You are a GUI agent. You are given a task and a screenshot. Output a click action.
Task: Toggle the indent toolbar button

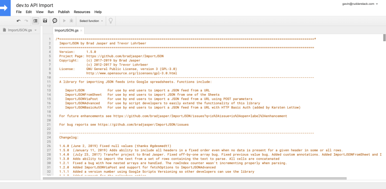[35, 21]
